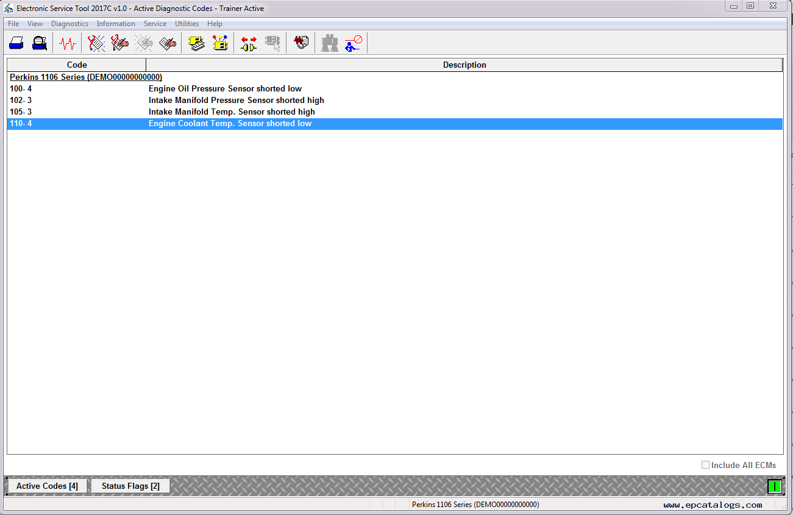Image resolution: width=793 pixels, height=515 pixels.
Task: Click the greyed binoculars Find icon
Action: point(330,43)
